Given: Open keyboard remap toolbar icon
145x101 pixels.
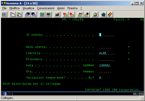Looking at the screenshot, I should tap(57, 15).
